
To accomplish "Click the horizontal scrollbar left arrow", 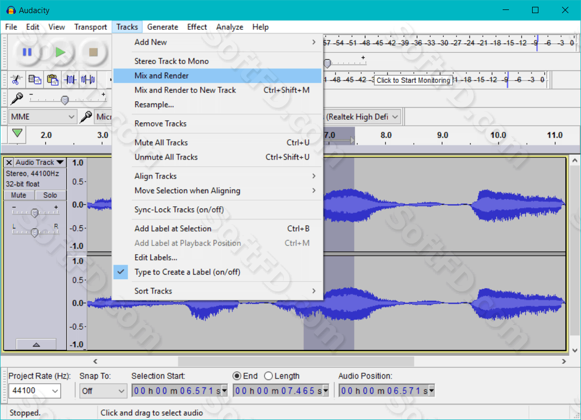I will (95, 361).
